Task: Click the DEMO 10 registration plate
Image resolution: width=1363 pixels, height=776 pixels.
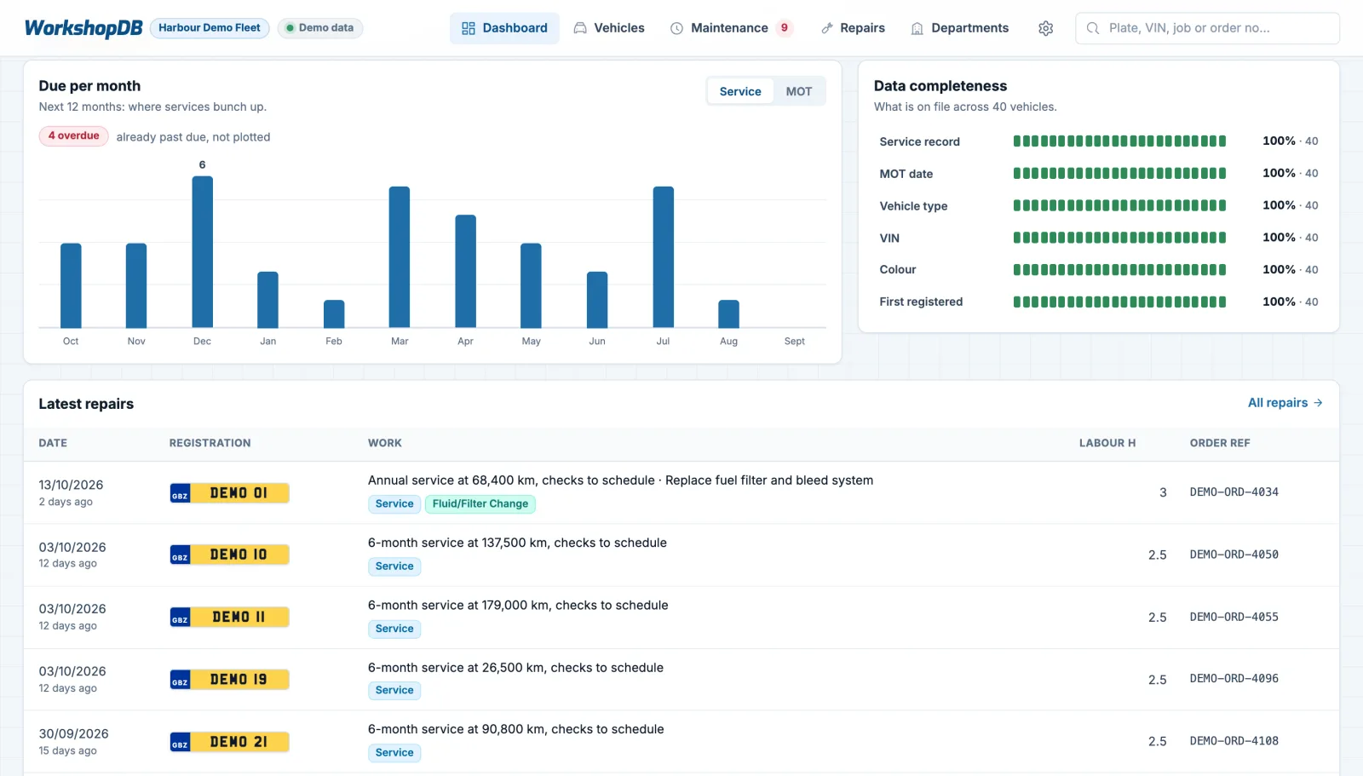Action: point(230,555)
